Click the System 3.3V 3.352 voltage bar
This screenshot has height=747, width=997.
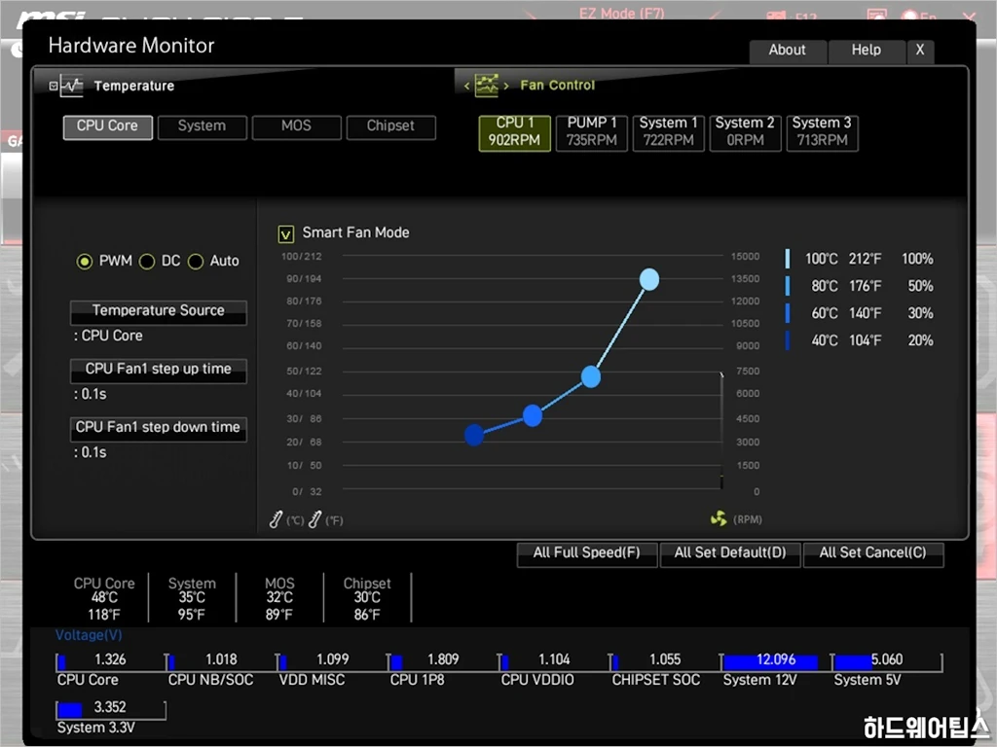pyautogui.click(x=111, y=710)
